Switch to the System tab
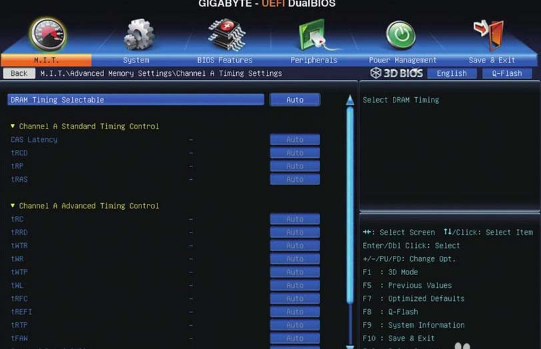541x349 pixels. [136, 61]
